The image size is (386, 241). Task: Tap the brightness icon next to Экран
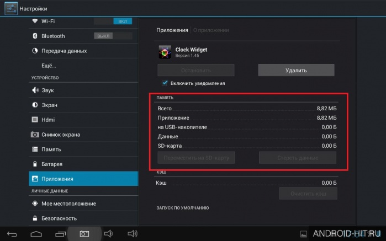35,105
